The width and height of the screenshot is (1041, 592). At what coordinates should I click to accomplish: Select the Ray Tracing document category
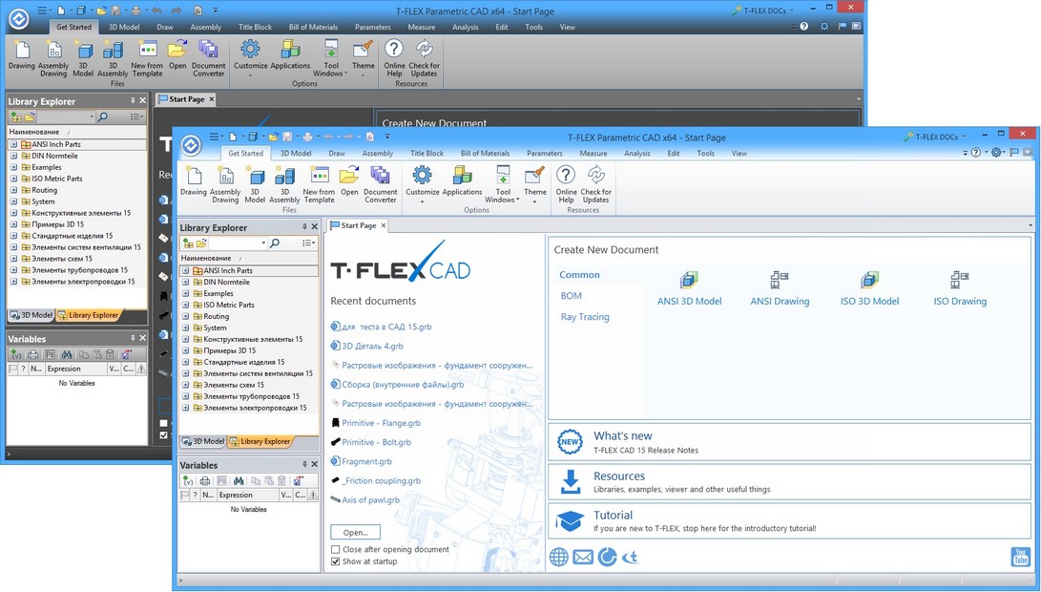pyautogui.click(x=585, y=317)
